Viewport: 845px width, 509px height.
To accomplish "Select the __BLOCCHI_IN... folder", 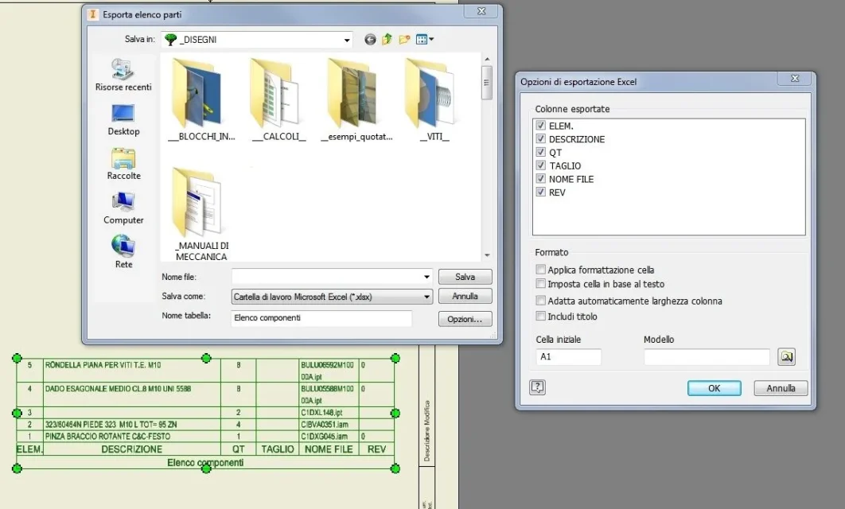I will click(x=201, y=101).
